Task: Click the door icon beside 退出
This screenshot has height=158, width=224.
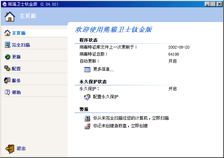Action: click(x=10, y=149)
